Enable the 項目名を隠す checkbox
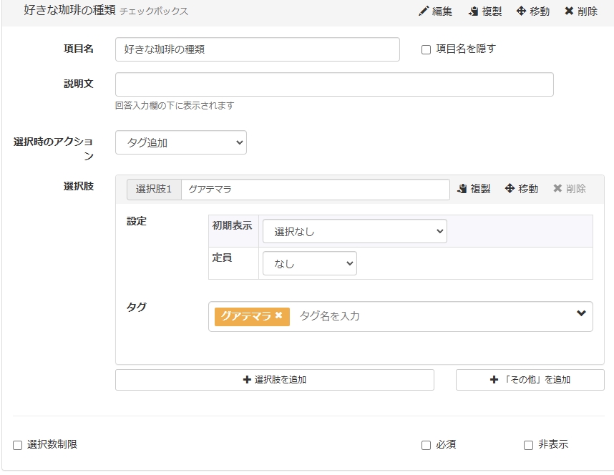Viewport: 614px width, 475px height. (x=427, y=49)
